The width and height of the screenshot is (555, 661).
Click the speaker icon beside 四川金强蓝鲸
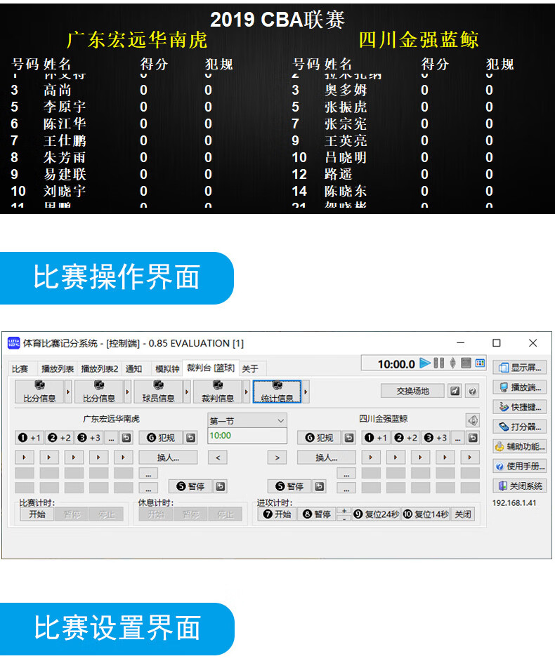tap(473, 420)
